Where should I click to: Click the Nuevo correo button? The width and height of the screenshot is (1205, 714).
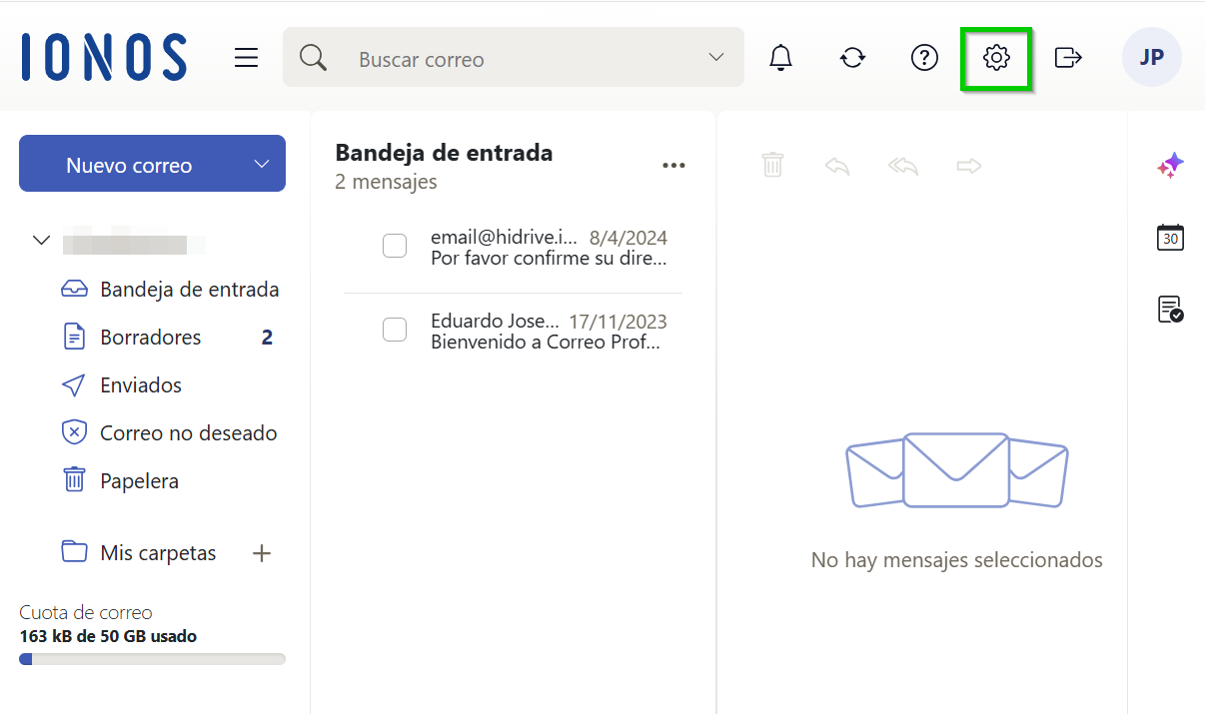(x=130, y=163)
